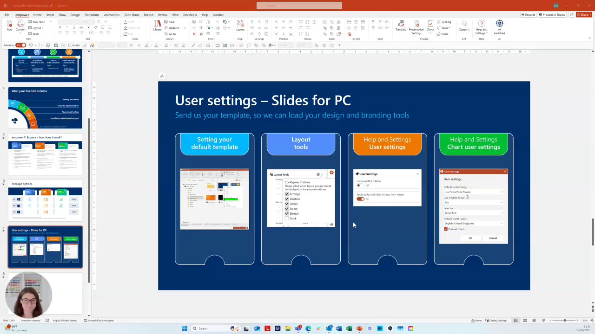595x334 pixels.
Task: Open Word from the taskbar
Action: 339,328
